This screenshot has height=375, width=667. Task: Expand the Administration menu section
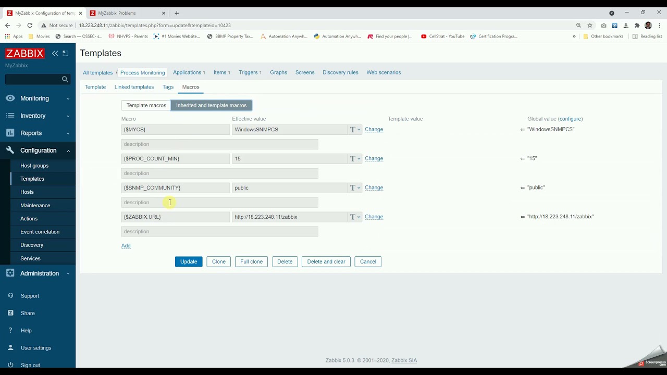[x=68, y=274]
